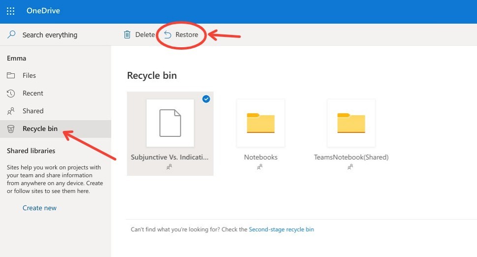This screenshot has height=257, width=477.
Task: Click the Restore button label
Action: [x=187, y=34]
